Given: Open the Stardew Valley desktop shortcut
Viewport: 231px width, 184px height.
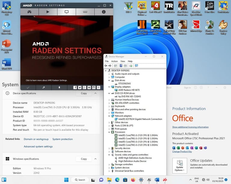Looking at the screenshot, I should [x=223, y=28].
